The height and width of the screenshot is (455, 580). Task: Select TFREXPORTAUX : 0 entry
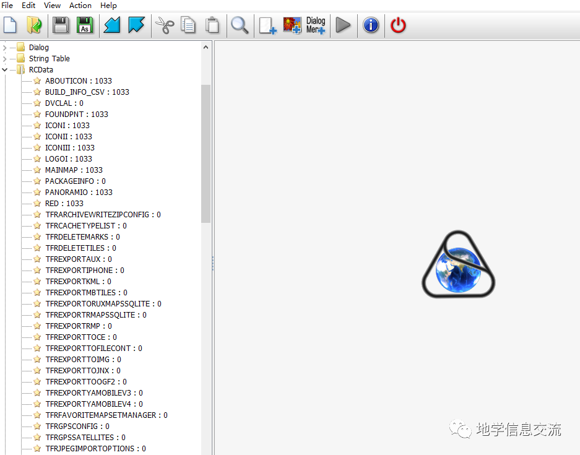pyautogui.click(x=79, y=259)
